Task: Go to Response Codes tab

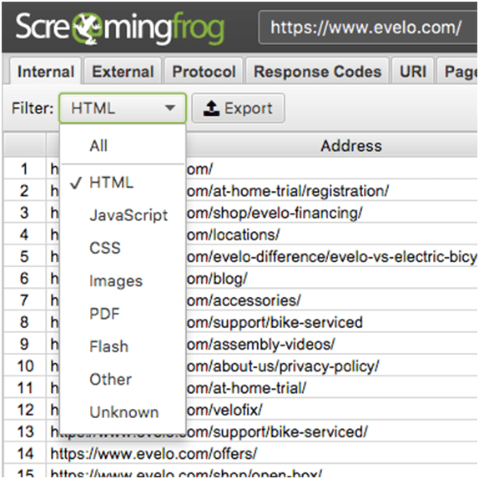Action: pos(317,71)
